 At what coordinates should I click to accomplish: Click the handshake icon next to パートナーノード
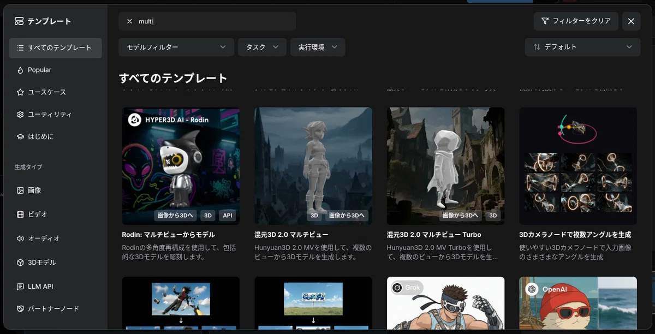20,309
